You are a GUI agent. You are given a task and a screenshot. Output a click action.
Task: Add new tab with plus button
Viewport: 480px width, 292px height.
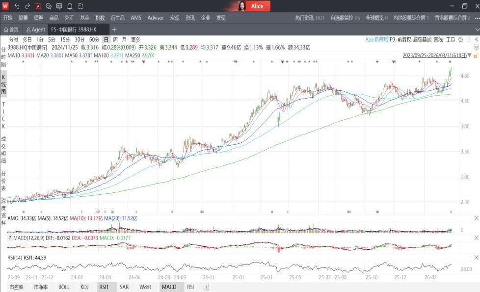114,30
